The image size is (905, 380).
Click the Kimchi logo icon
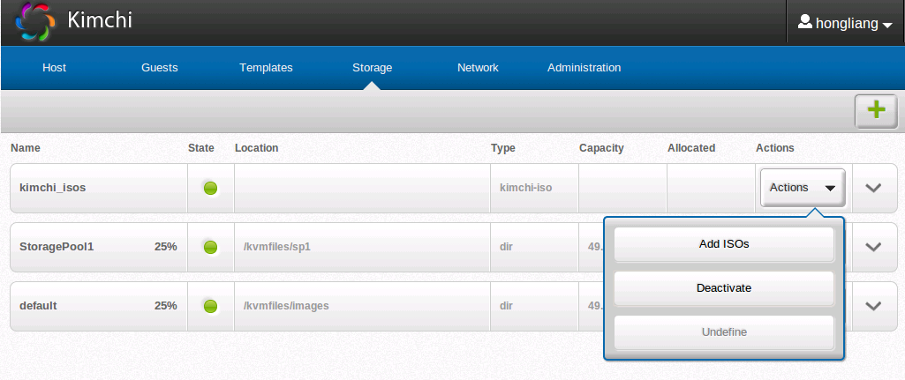[35, 22]
